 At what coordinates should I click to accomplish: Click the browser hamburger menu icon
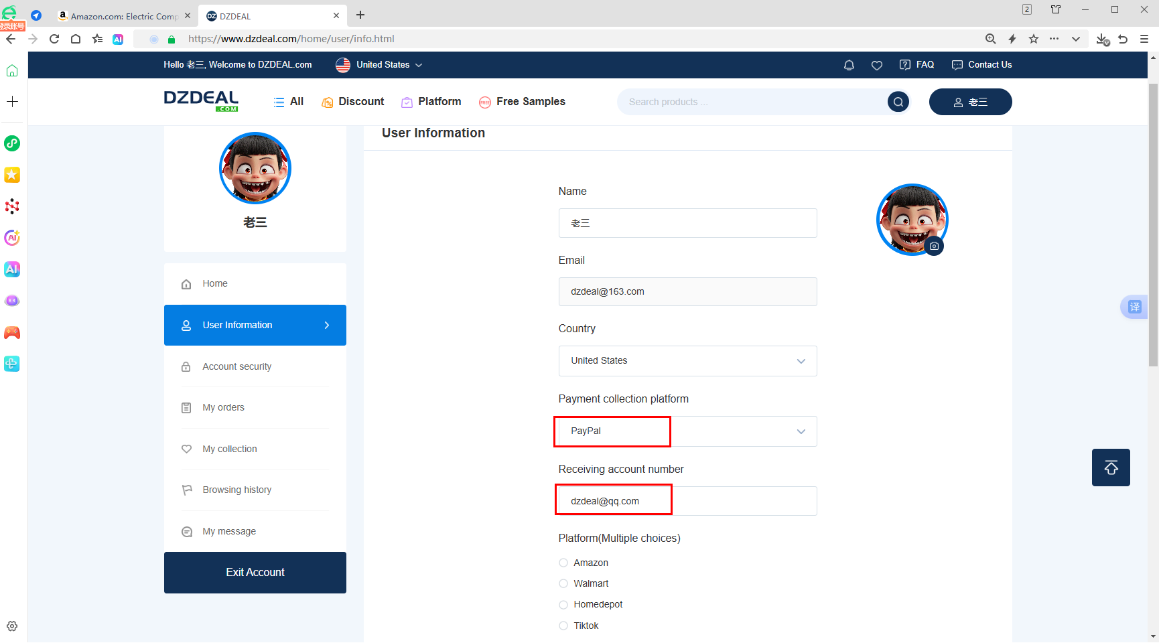[1144, 39]
